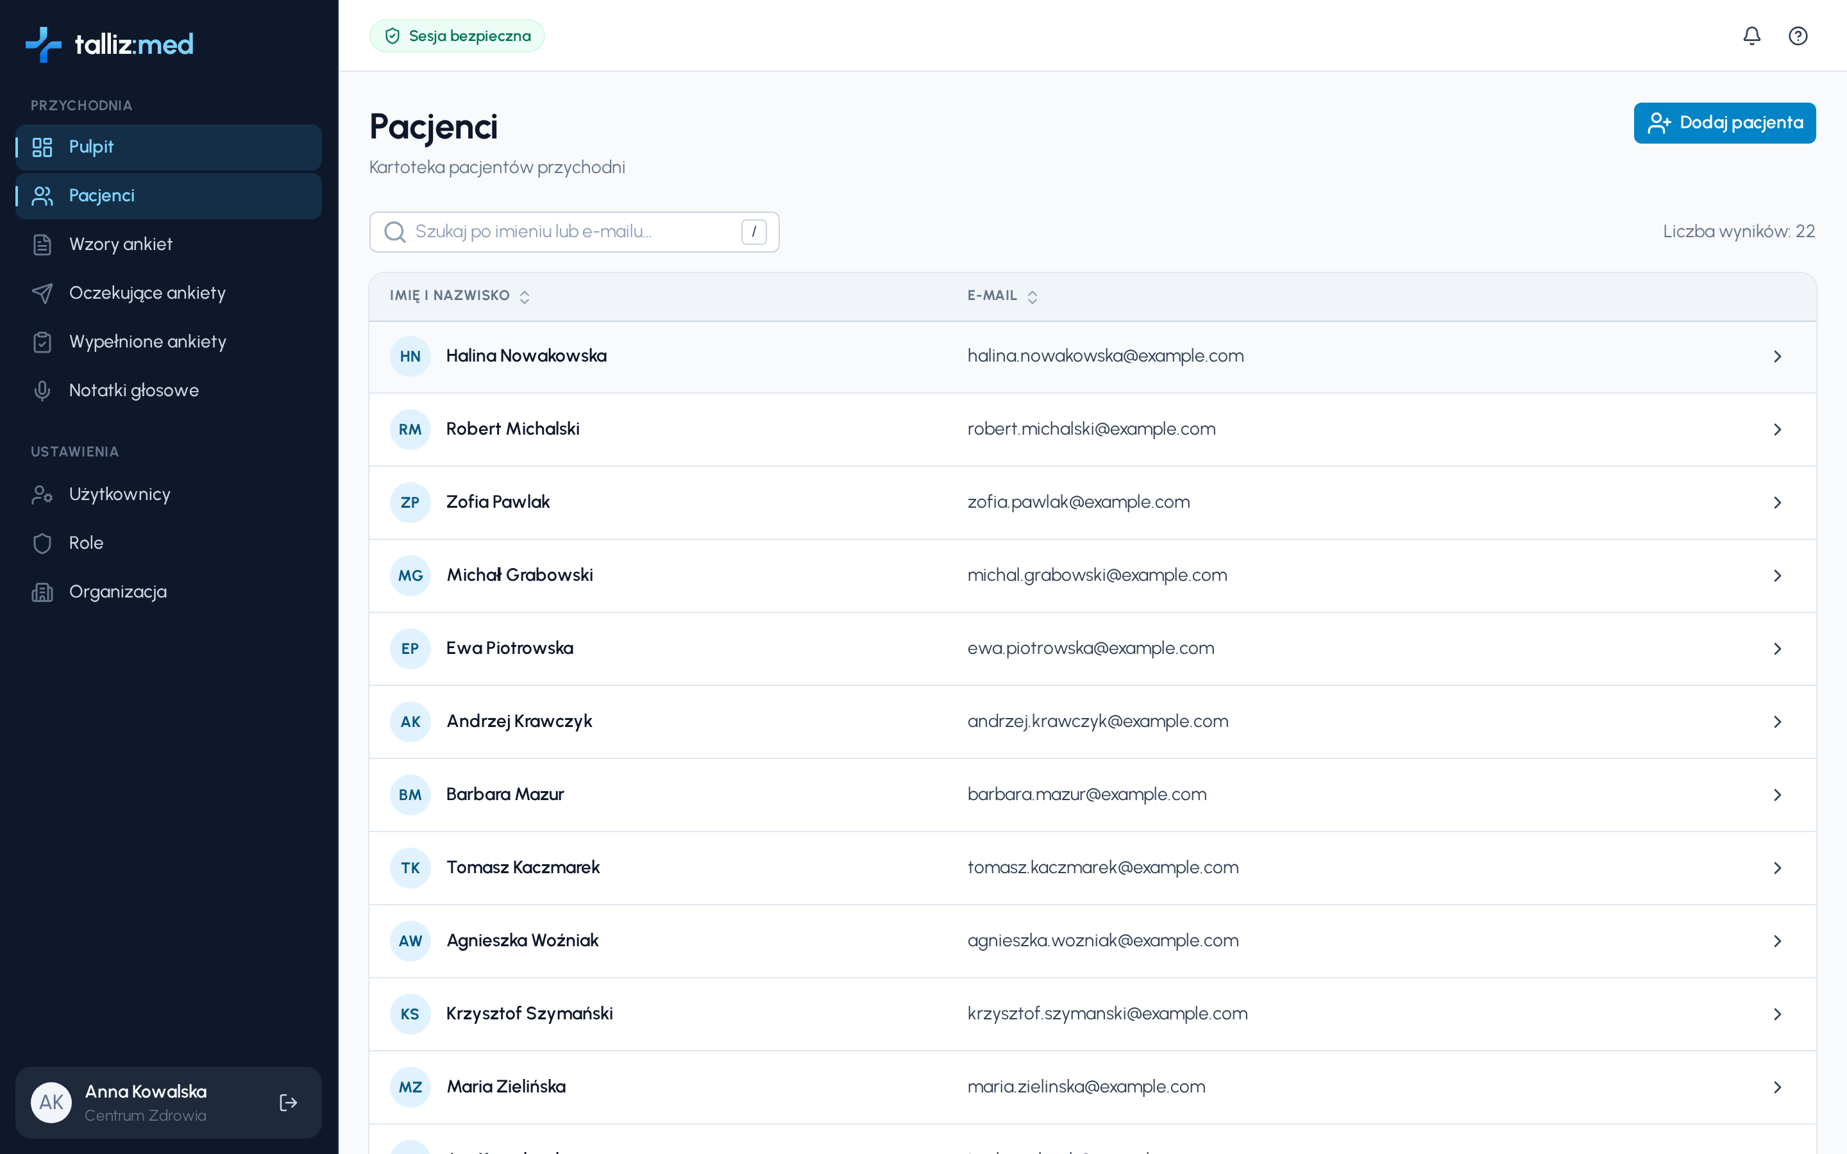The image size is (1847, 1154).
Task: Click the HN avatar for Halina Nowakowska
Action: point(410,356)
